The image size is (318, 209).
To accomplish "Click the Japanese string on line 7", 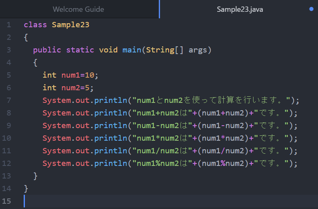I will pyautogui.click(x=211, y=100).
